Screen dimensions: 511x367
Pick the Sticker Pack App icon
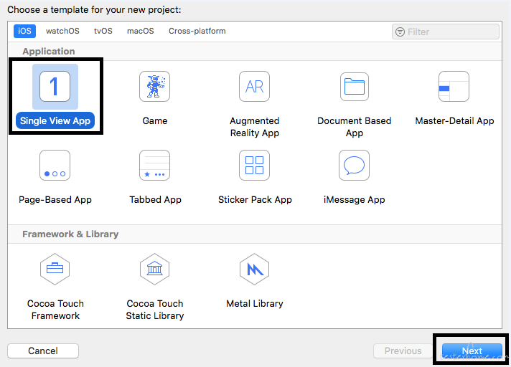click(x=254, y=166)
